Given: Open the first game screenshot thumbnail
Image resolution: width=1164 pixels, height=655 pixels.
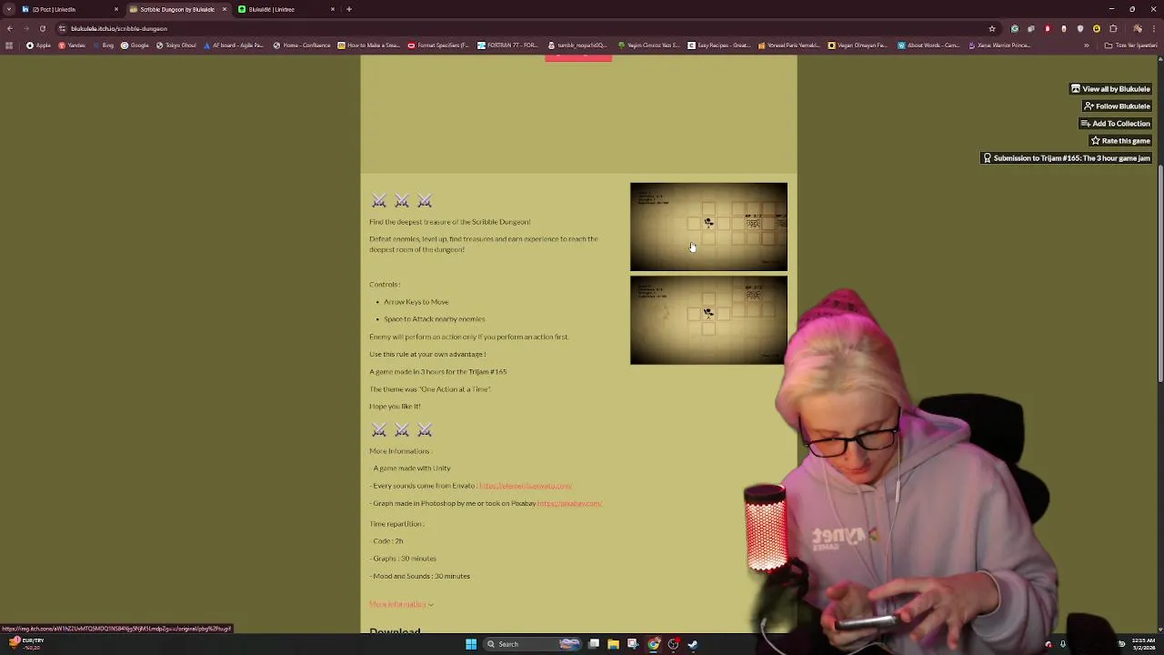Looking at the screenshot, I should 708,227.
